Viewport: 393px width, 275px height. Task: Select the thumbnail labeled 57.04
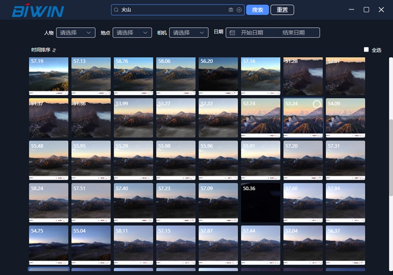[x=303, y=245]
